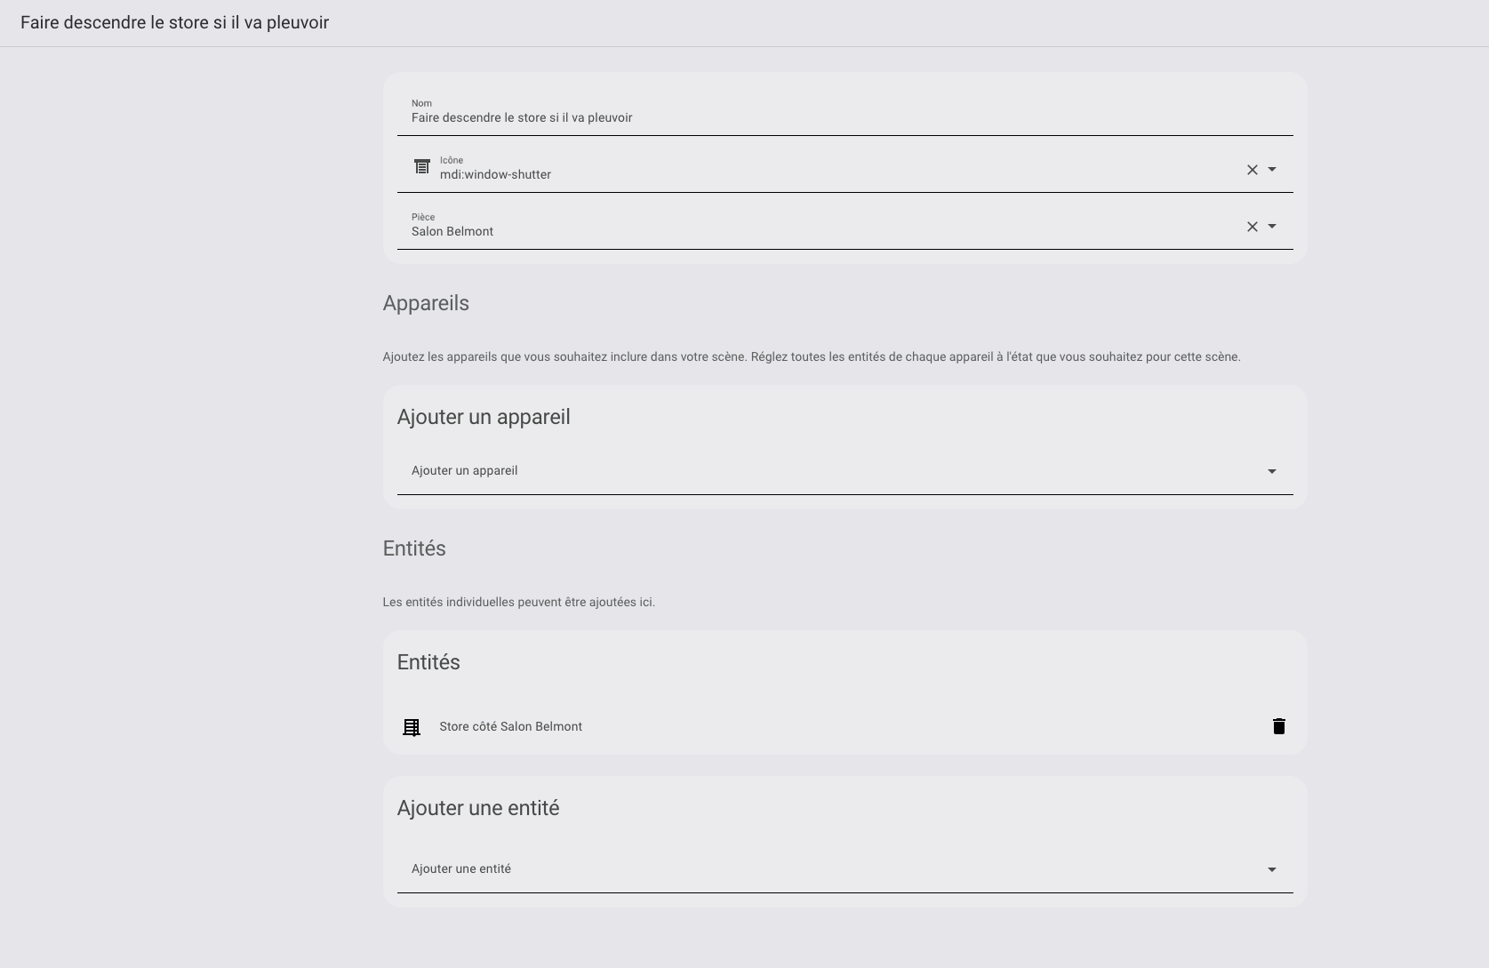Click the Ajouter une entité card title
Image resolution: width=1489 pixels, height=968 pixels.
coord(478,808)
